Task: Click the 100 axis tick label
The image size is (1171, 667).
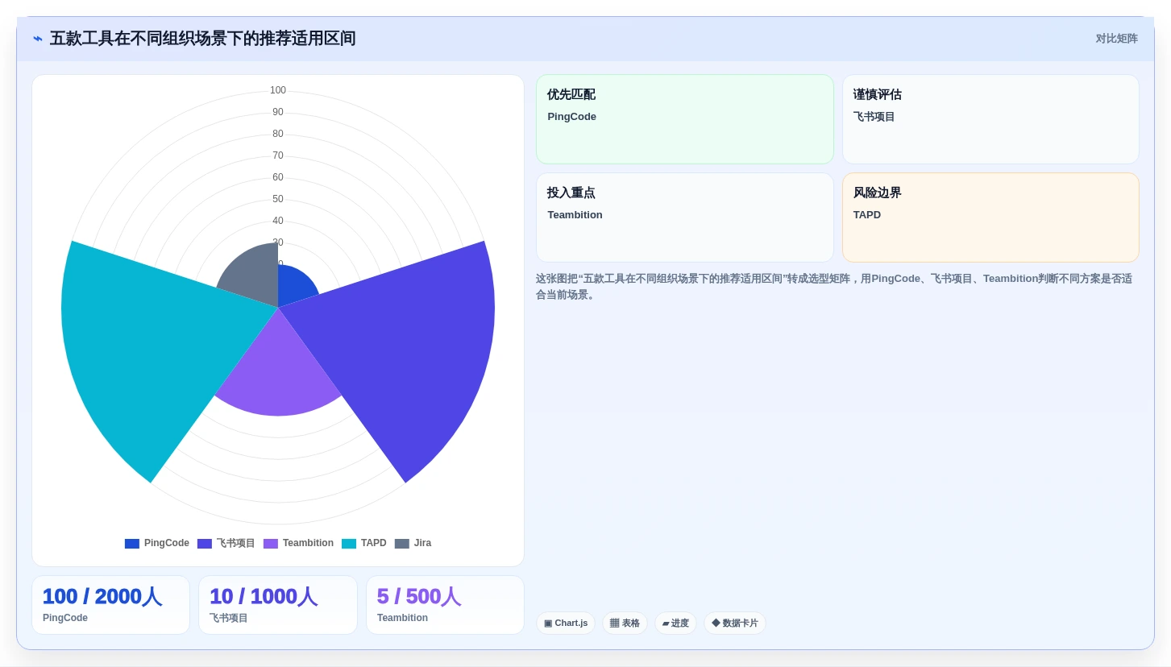Action: click(278, 90)
